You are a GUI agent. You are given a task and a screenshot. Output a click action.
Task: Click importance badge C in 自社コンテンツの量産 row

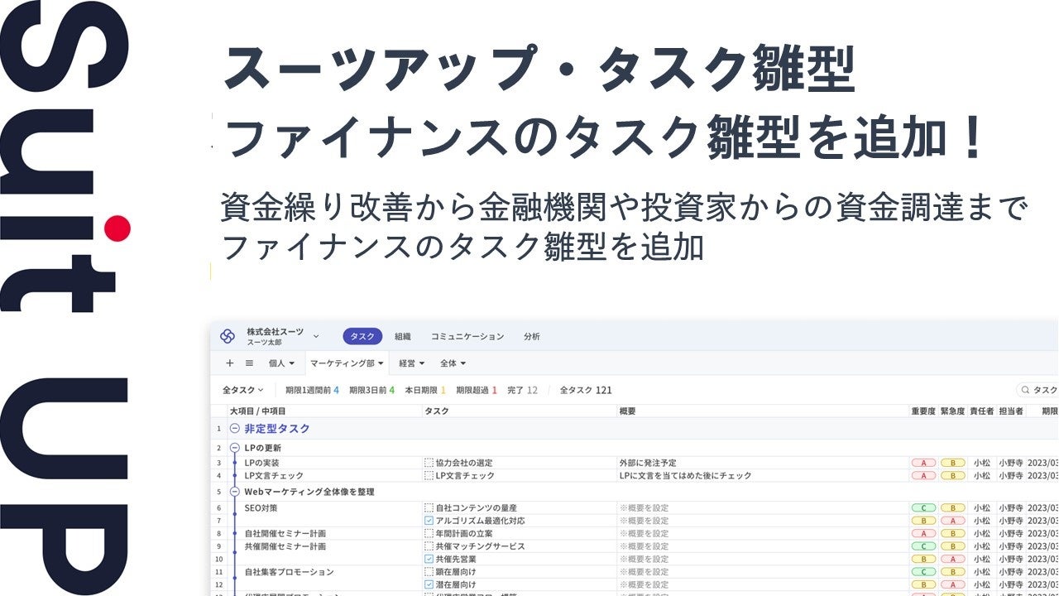923,508
